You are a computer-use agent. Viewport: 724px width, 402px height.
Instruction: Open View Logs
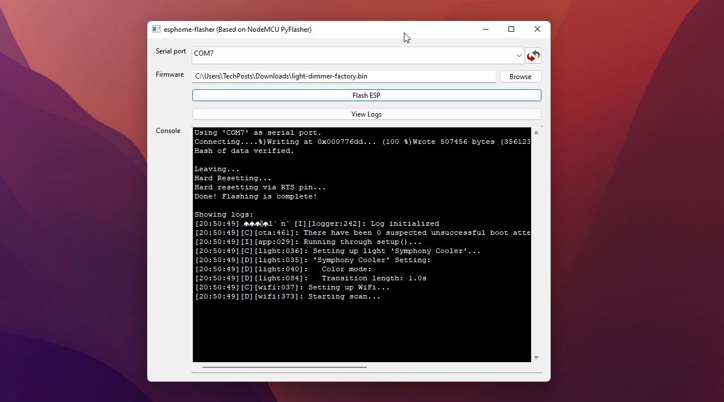366,114
